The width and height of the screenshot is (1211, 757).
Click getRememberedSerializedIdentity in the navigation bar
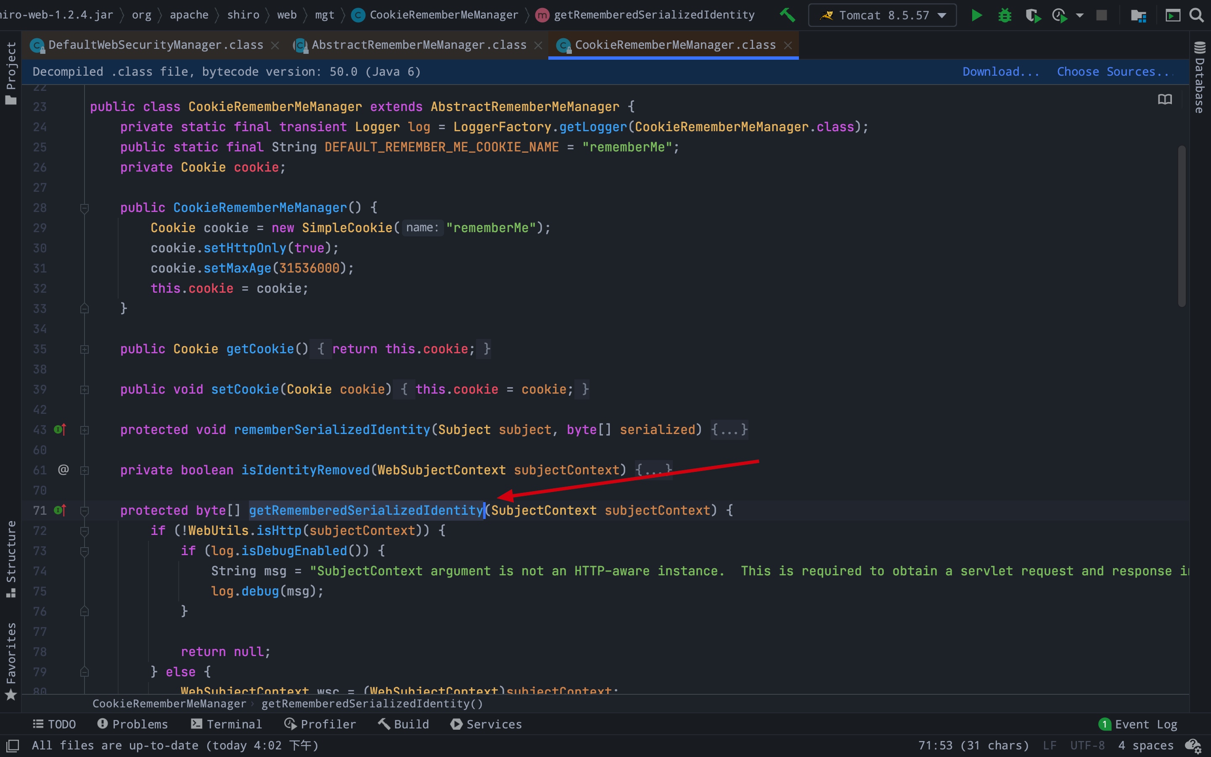[645, 15]
